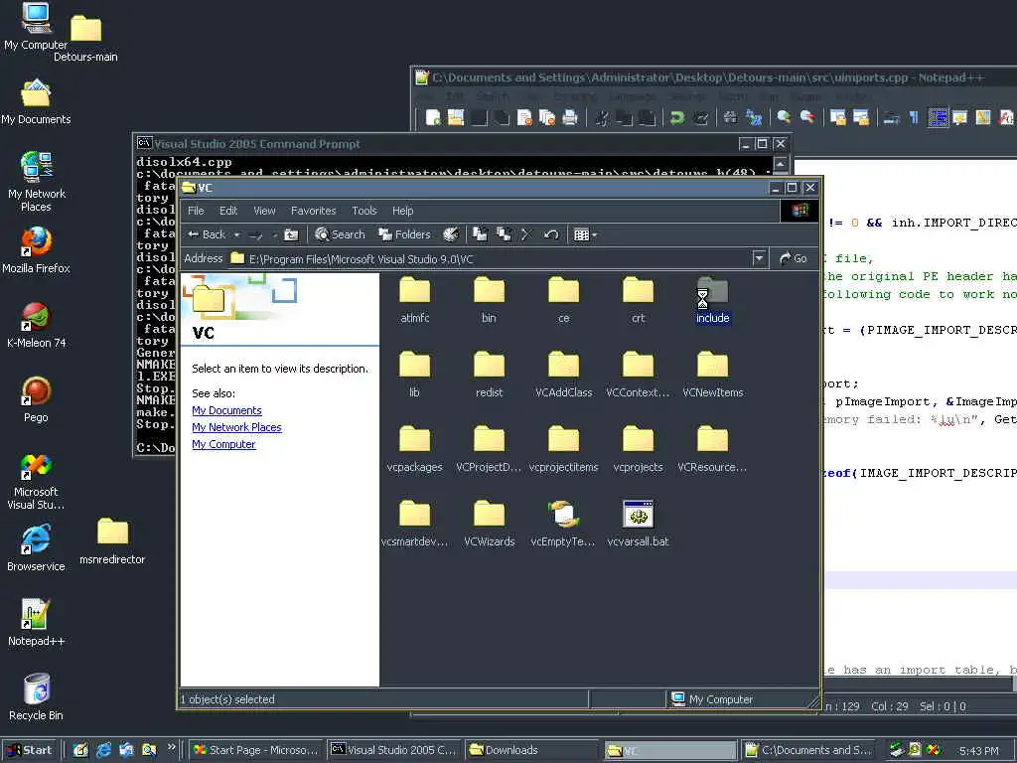The height and width of the screenshot is (763, 1017).
Task: Select the redist folder
Action: tap(489, 374)
